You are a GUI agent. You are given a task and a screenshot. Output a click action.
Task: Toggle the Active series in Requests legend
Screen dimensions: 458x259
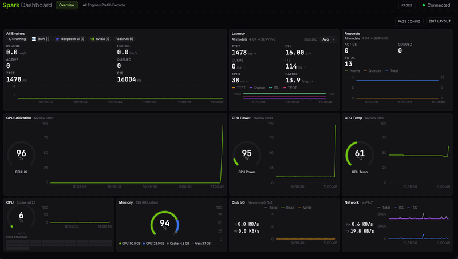pos(352,71)
